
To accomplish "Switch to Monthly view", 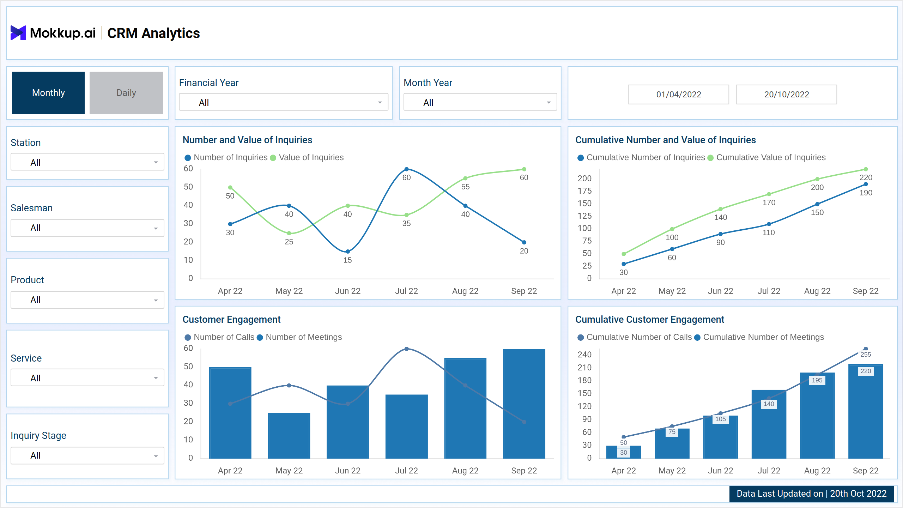I will (x=48, y=93).
